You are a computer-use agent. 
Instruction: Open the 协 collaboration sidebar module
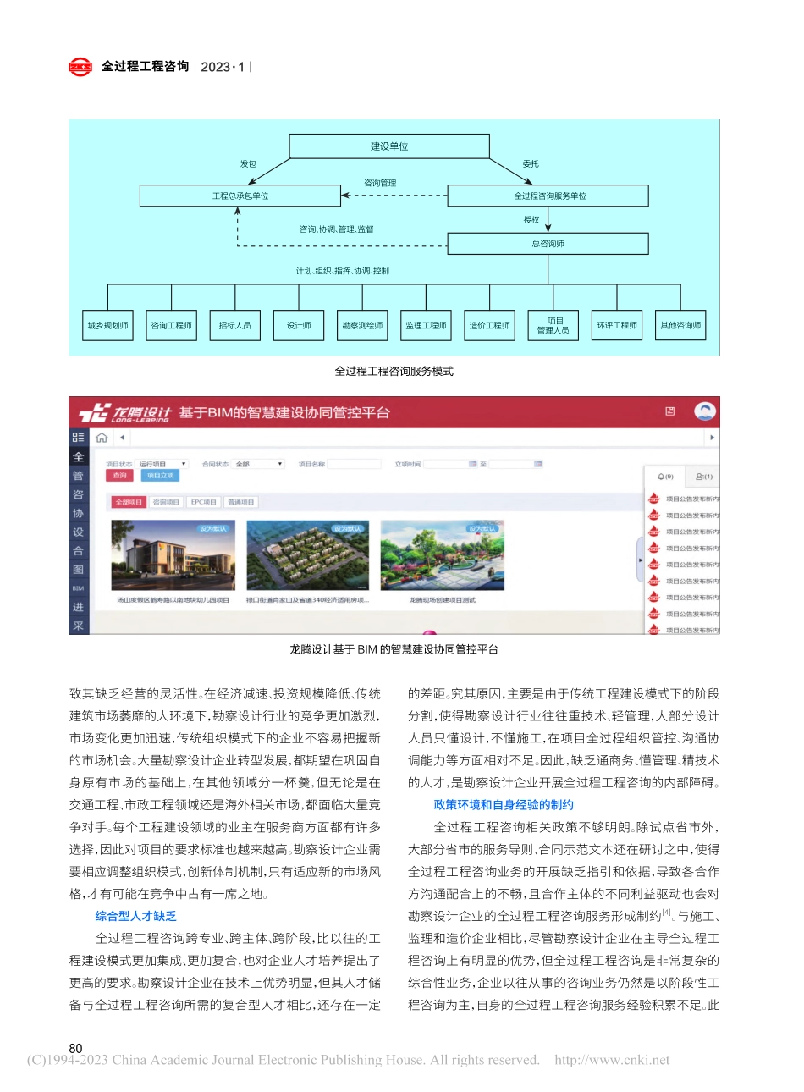tap(78, 511)
